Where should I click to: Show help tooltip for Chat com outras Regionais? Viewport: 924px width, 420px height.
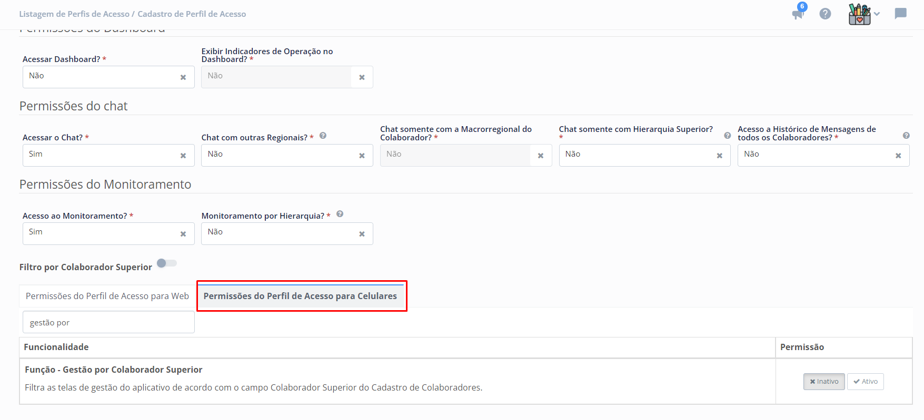coord(323,136)
